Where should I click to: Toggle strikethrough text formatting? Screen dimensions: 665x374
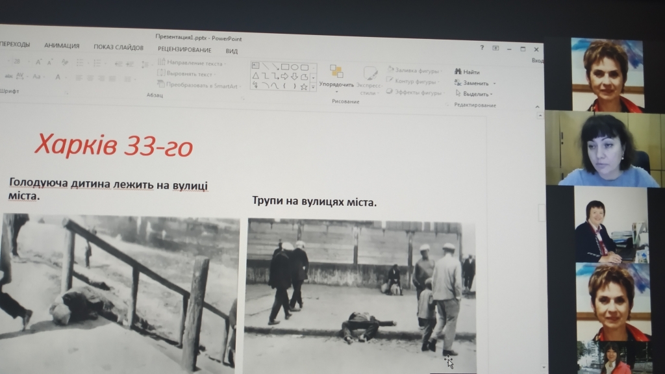[8, 76]
